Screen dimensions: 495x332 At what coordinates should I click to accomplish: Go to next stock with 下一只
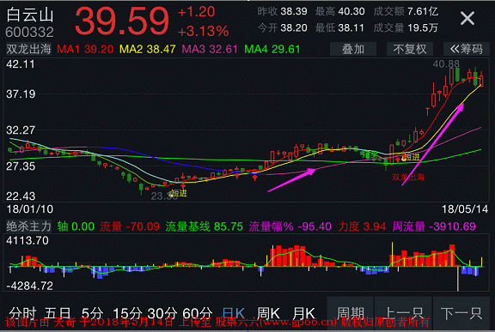tap(461, 313)
